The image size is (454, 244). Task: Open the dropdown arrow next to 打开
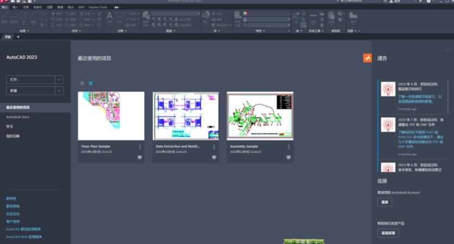point(59,80)
